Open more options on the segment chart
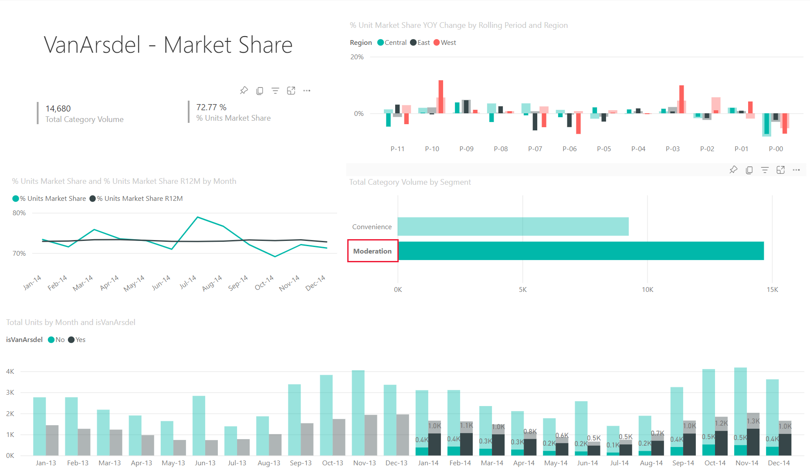The height and width of the screenshot is (474, 810). click(x=796, y=170)
